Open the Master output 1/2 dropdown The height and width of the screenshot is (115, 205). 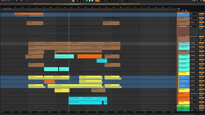(194, 110)
